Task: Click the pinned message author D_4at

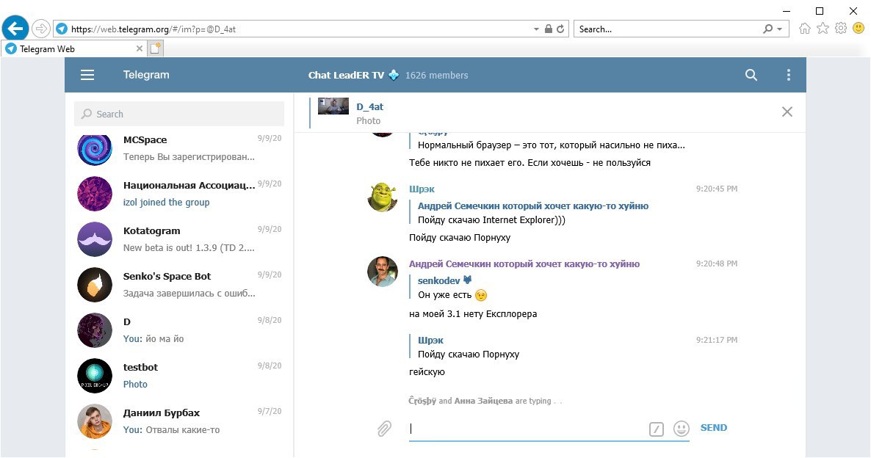Action: coord(370,106)
